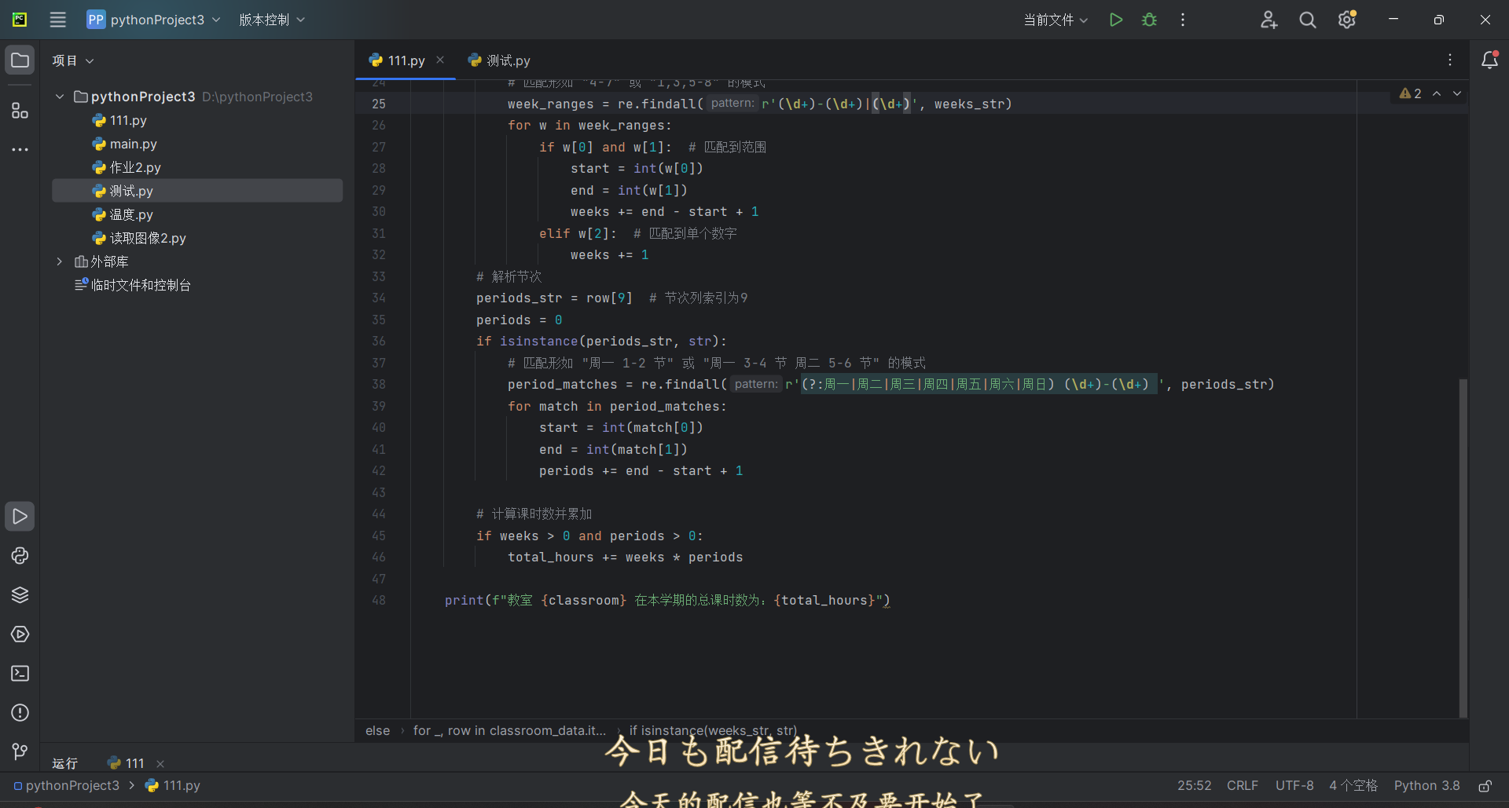The image size is (1509, 808).
Task: Click the 4 个空格 indent setting
Action: [x=1353, y=786]
